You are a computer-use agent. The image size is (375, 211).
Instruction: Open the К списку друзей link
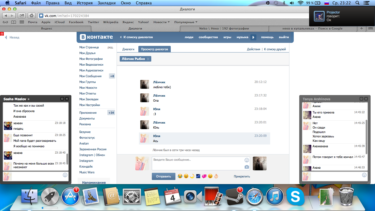(275, 49)
